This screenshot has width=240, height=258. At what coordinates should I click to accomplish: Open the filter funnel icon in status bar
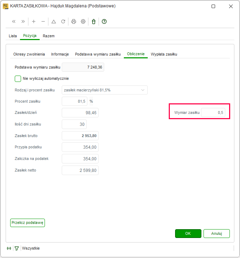coord(16,248)
